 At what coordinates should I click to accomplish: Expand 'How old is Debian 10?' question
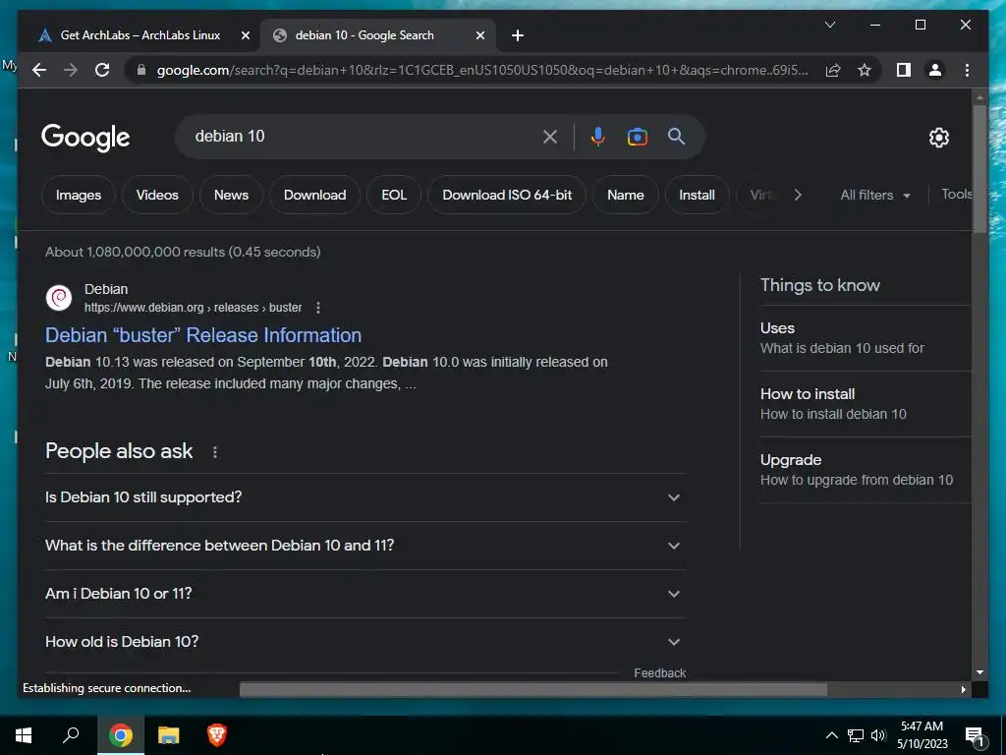[x=365, y=641]
